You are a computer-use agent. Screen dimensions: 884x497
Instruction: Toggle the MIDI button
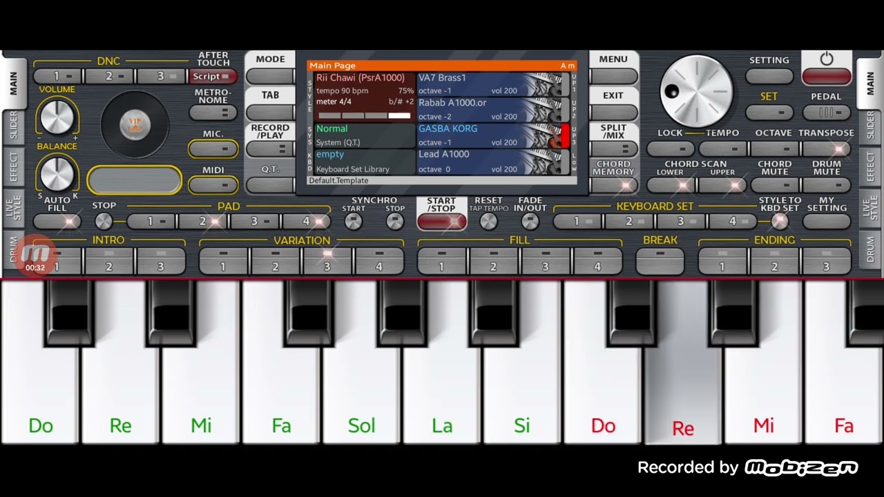[213, 184]
